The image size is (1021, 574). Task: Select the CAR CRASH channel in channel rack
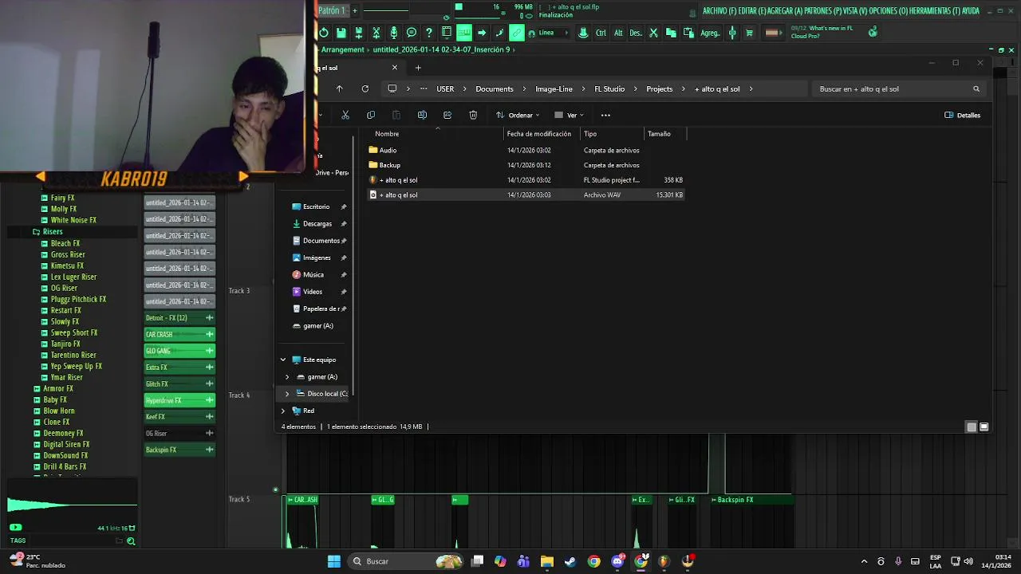179,334
